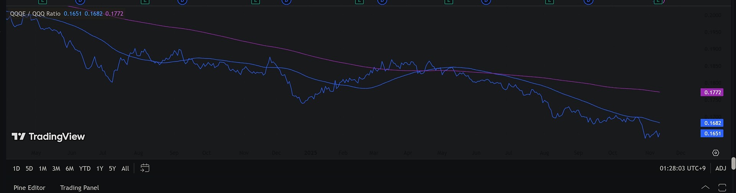Toggle the ADJ price adjustment button
Viewport: 736px width, 193px height.
[x=721, y=168]
